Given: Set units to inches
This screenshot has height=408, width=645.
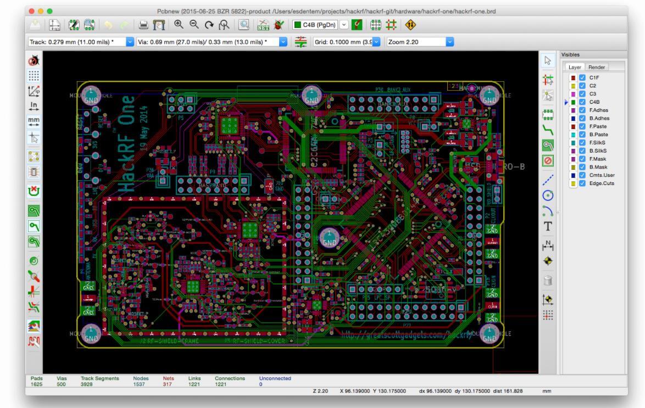Looking at the screenshot, I should point(34,106).
